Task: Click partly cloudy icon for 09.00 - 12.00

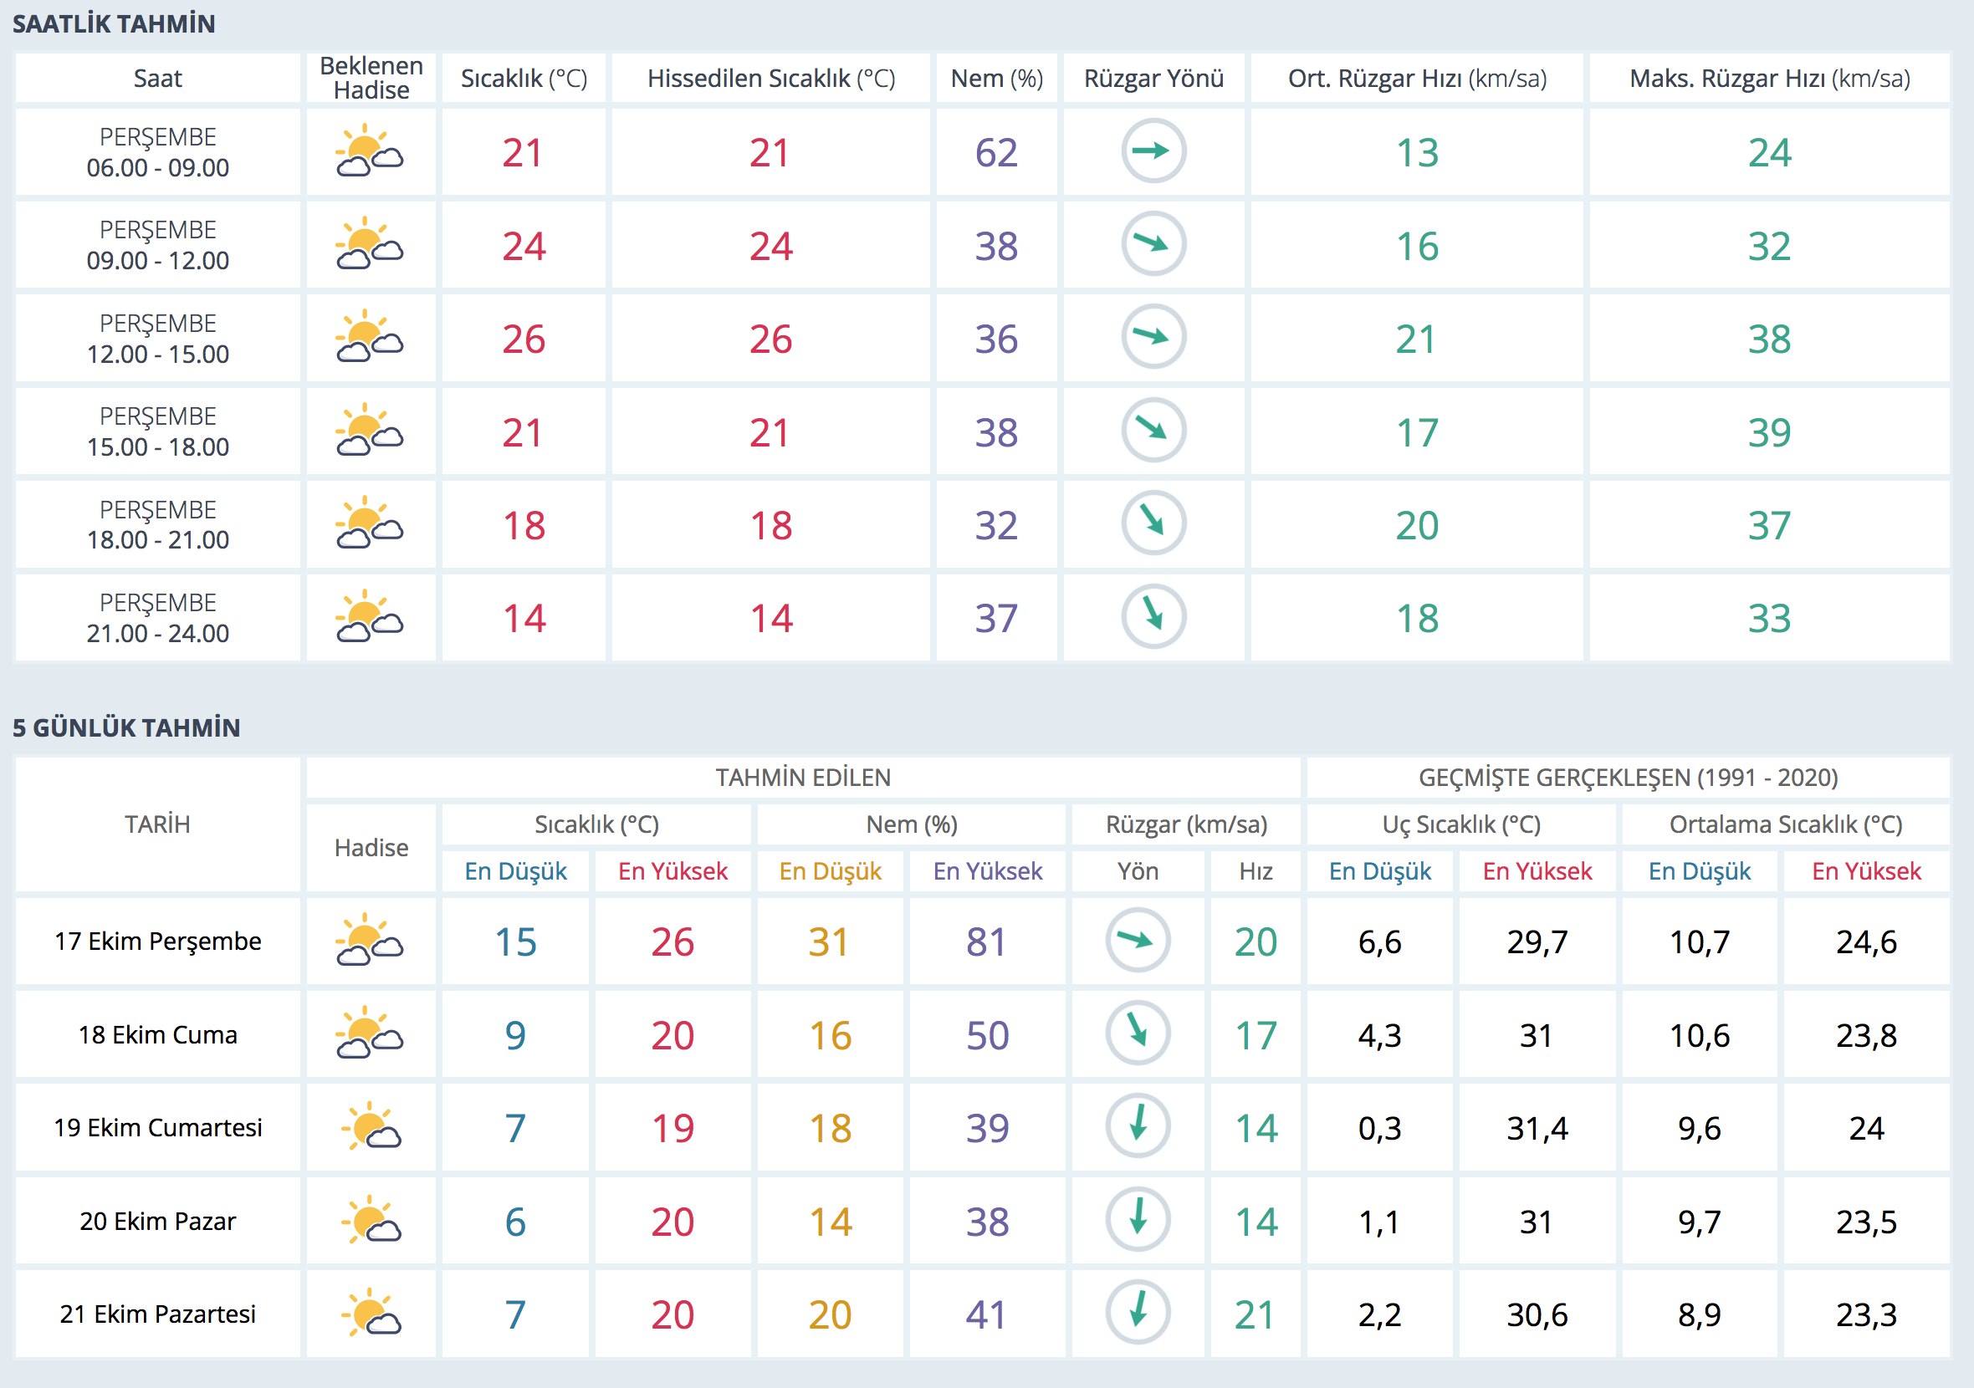Action: click(x=370, y=244)
